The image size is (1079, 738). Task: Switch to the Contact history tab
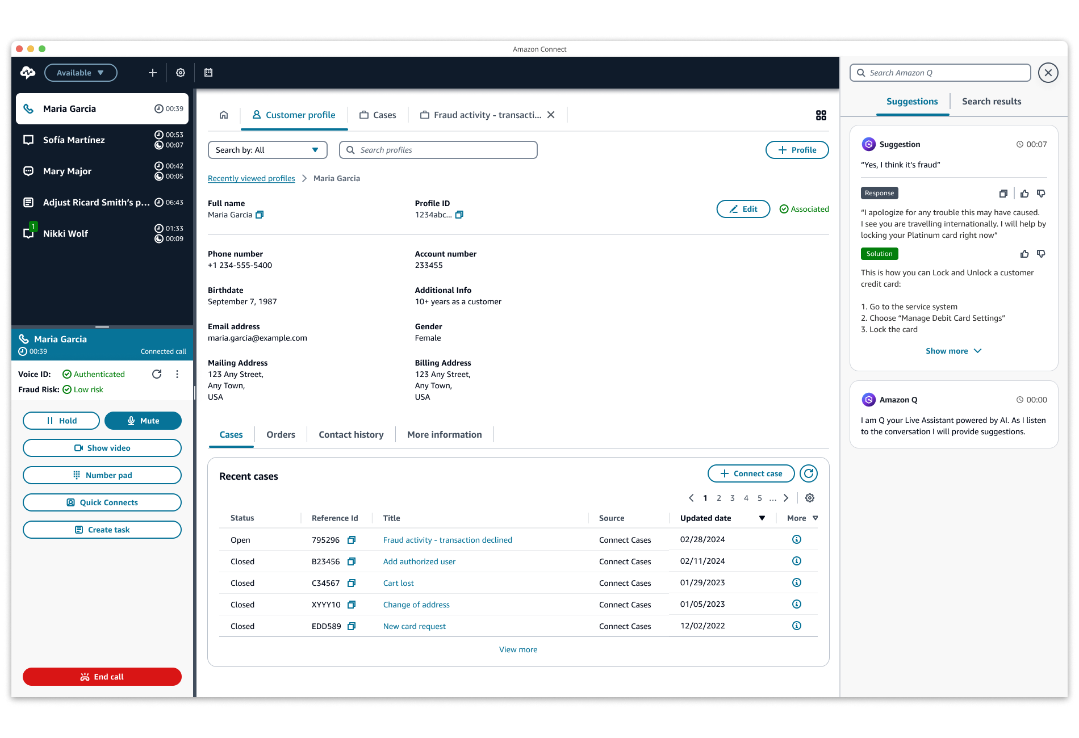click(x=351, y=434)
